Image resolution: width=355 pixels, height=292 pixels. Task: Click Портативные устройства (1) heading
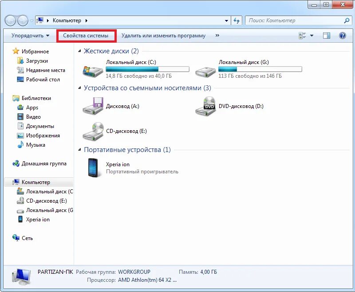pyautogui.click(x=127, y=150)
